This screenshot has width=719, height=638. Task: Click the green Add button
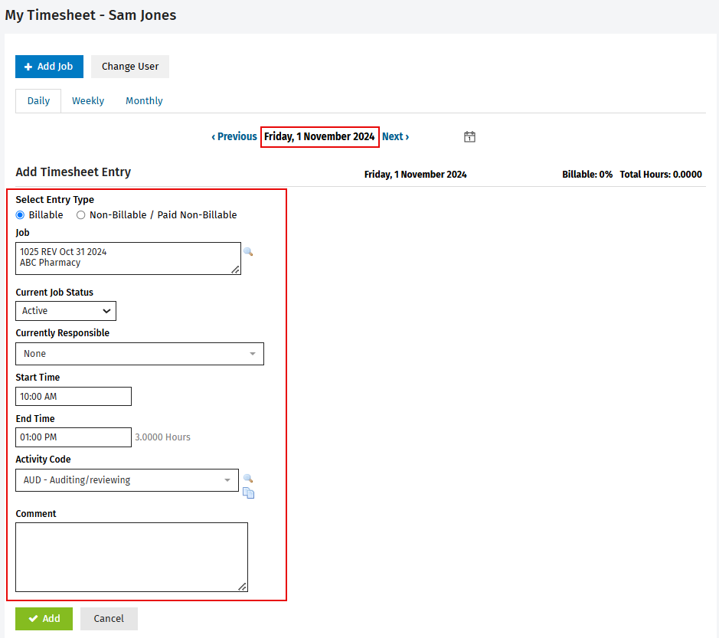pyautogui.click(x=44, y=619)
